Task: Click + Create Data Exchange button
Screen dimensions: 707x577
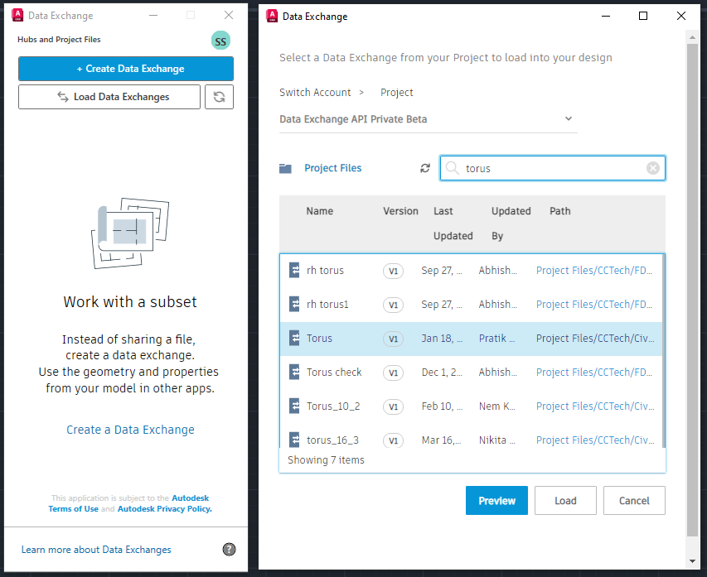Action: coord(126,69)
